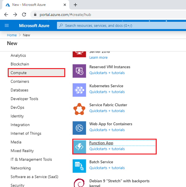Select the Containers category

click(x=20, y=81)
